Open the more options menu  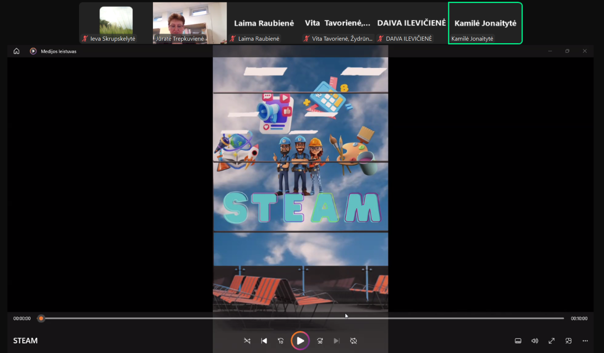point(585,341)
